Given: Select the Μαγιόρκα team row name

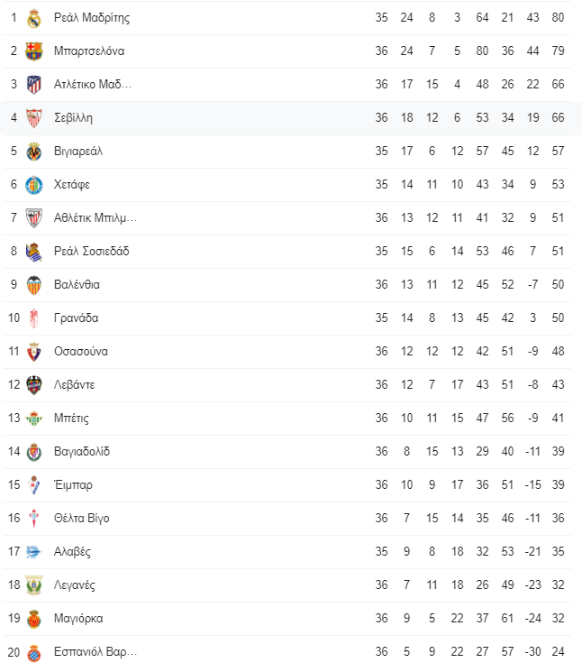Looking at the screenshot, I should pos(78,619).
